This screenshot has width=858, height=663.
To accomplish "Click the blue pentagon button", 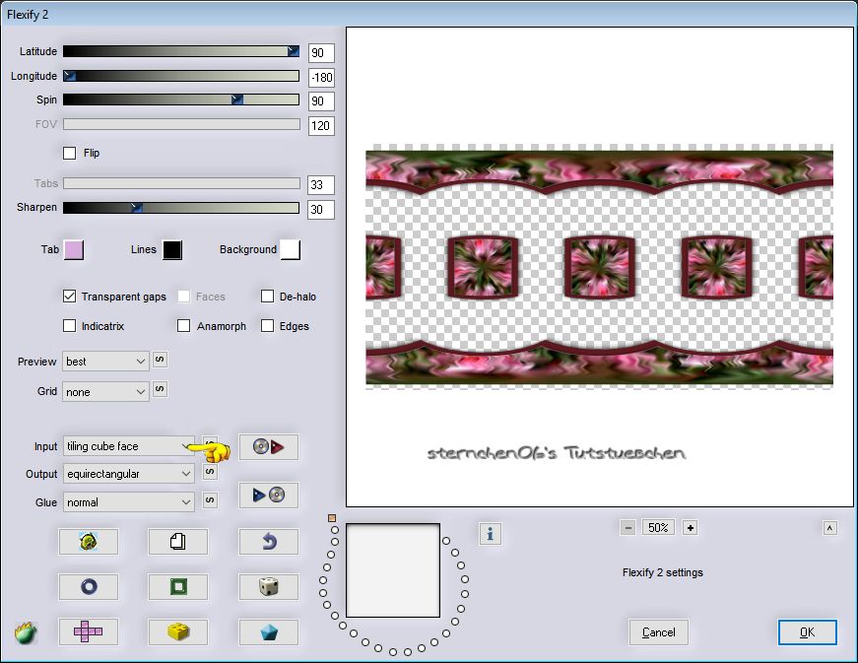I will point(268,631).
